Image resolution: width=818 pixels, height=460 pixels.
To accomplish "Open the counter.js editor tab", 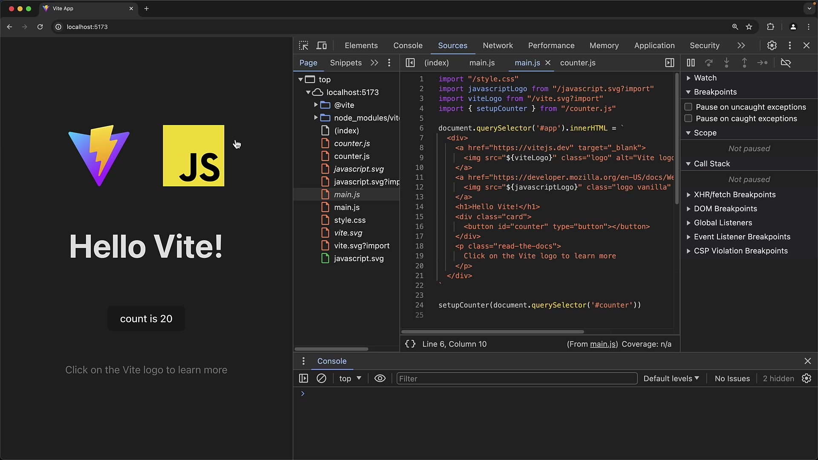I will (578, 63).
